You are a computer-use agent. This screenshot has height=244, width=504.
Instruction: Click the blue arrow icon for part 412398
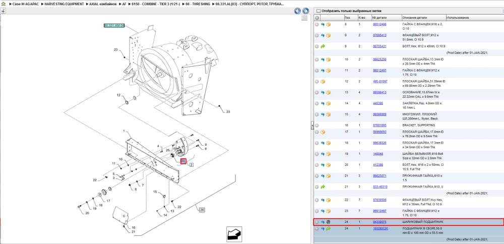coord(323,165)
